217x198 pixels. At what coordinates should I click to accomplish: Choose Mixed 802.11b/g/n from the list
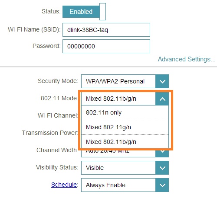125,142
